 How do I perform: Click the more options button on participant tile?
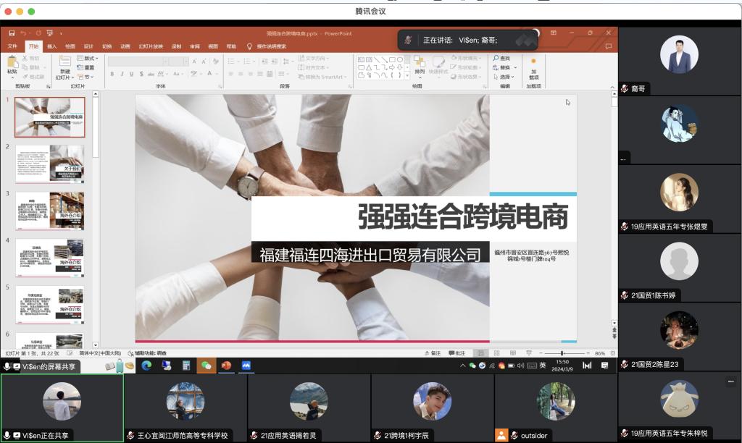pos(730,381)
